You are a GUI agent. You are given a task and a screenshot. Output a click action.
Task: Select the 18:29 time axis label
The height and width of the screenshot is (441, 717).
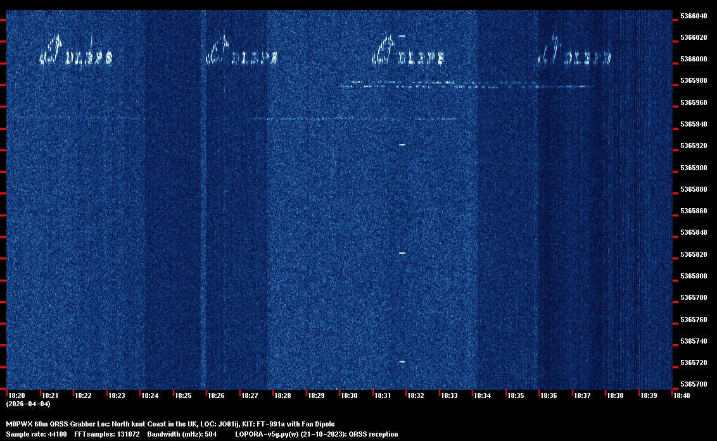[x=316, y=395]
